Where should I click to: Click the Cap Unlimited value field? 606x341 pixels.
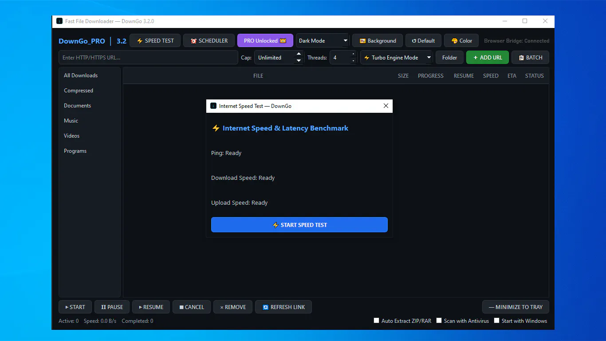point(275,57)
